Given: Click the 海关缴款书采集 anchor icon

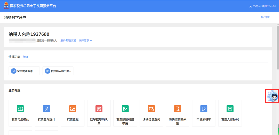Looking at the screenshot, I should click(x=177, y=109).
